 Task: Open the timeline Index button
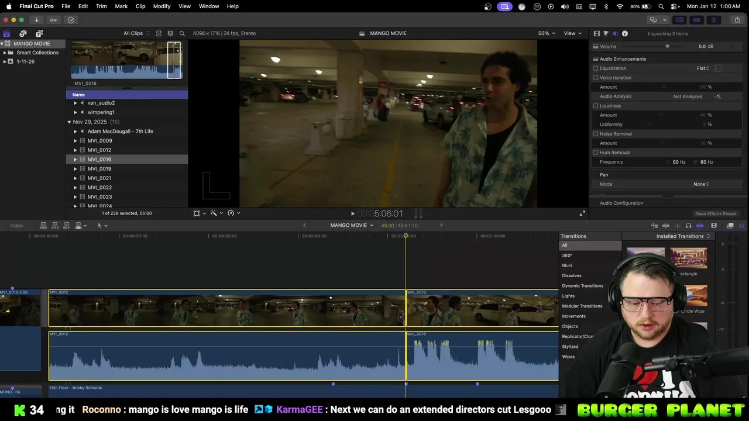16,226
